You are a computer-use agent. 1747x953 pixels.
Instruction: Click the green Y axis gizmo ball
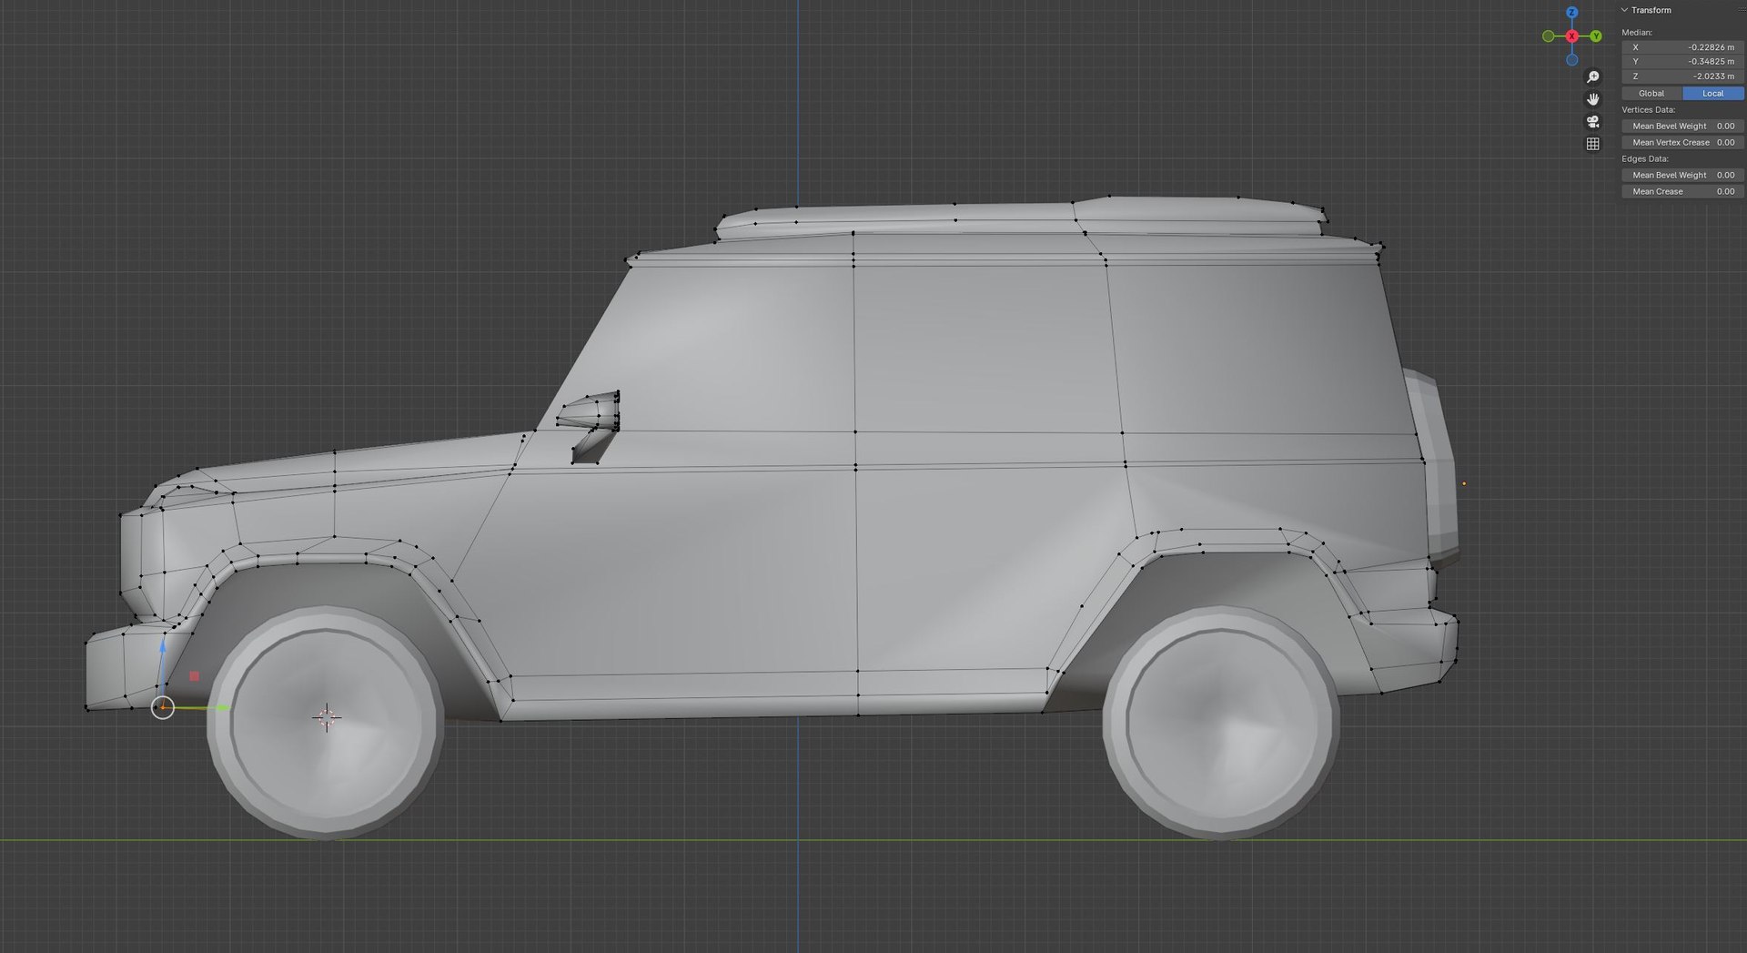click(1595, 36)
